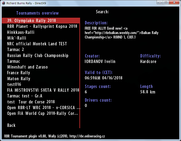Choose Maton Rally tournament
The image size is (181, 141).
[x=19, y=79]
